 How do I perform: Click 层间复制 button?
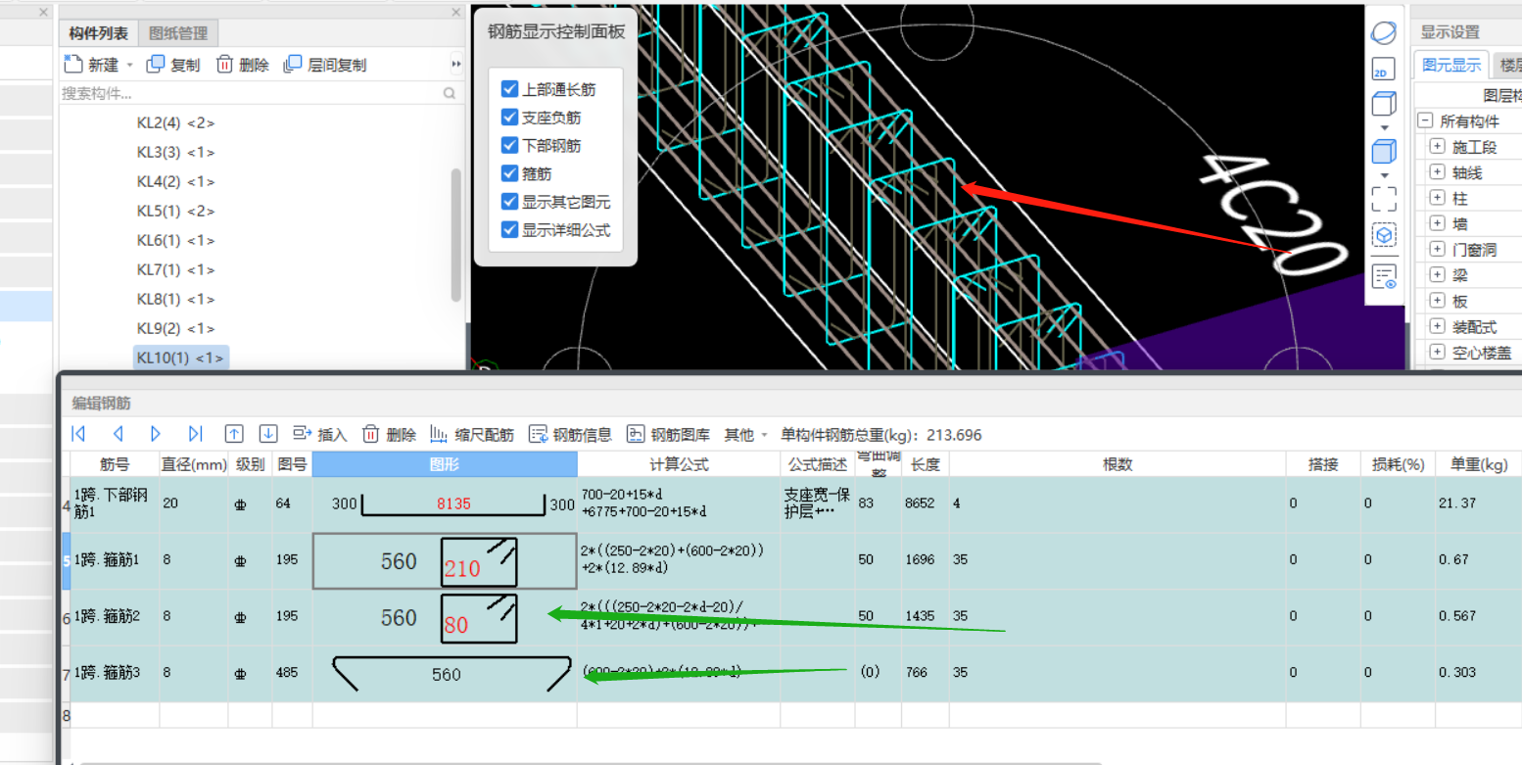pos(325,65)
